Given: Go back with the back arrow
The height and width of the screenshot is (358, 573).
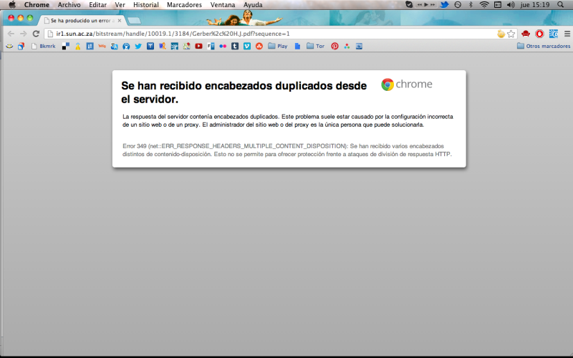Looking at the screenshot, I should point(11,34).
